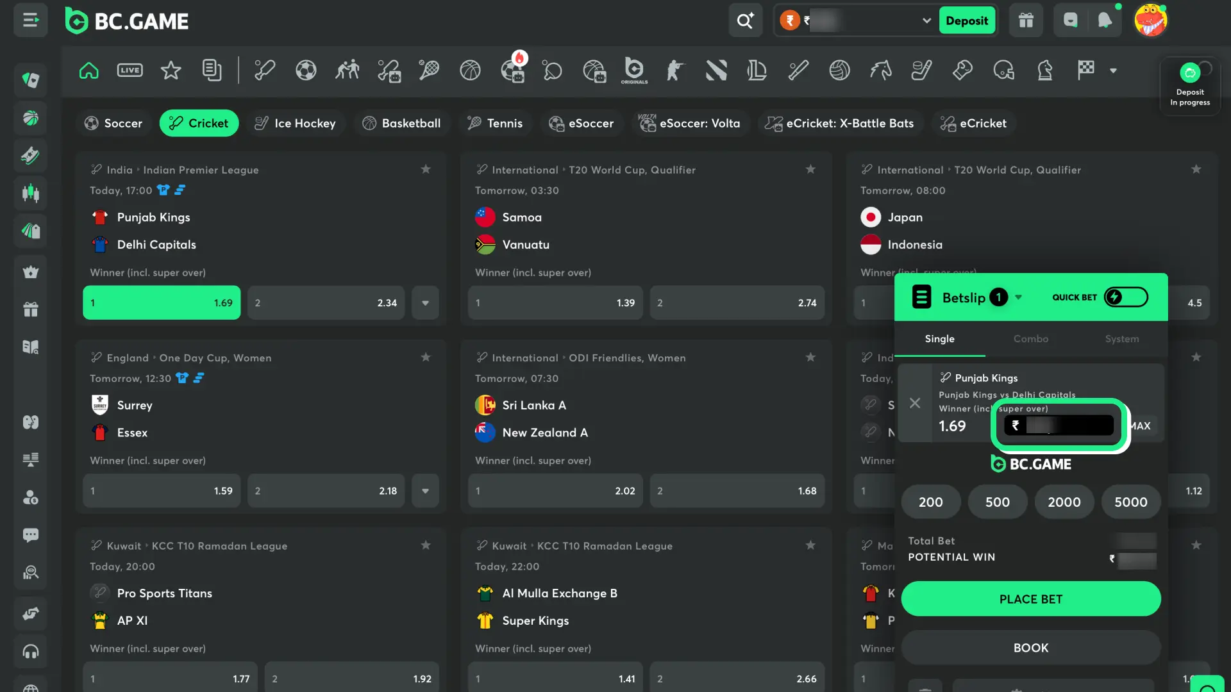
Task: Favorite the Sri Lanka A vs New Zealand A match
Action: tap(810, 357)
